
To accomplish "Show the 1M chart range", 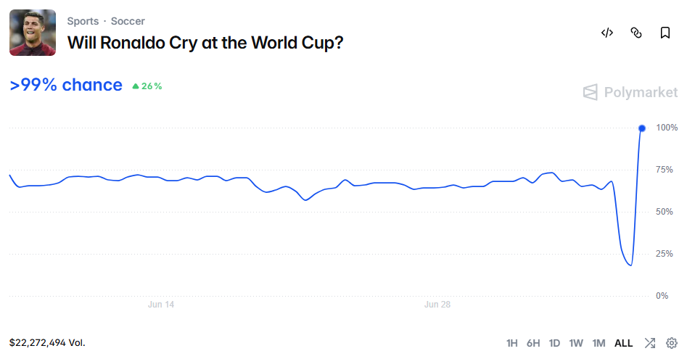I will [599, 343].
